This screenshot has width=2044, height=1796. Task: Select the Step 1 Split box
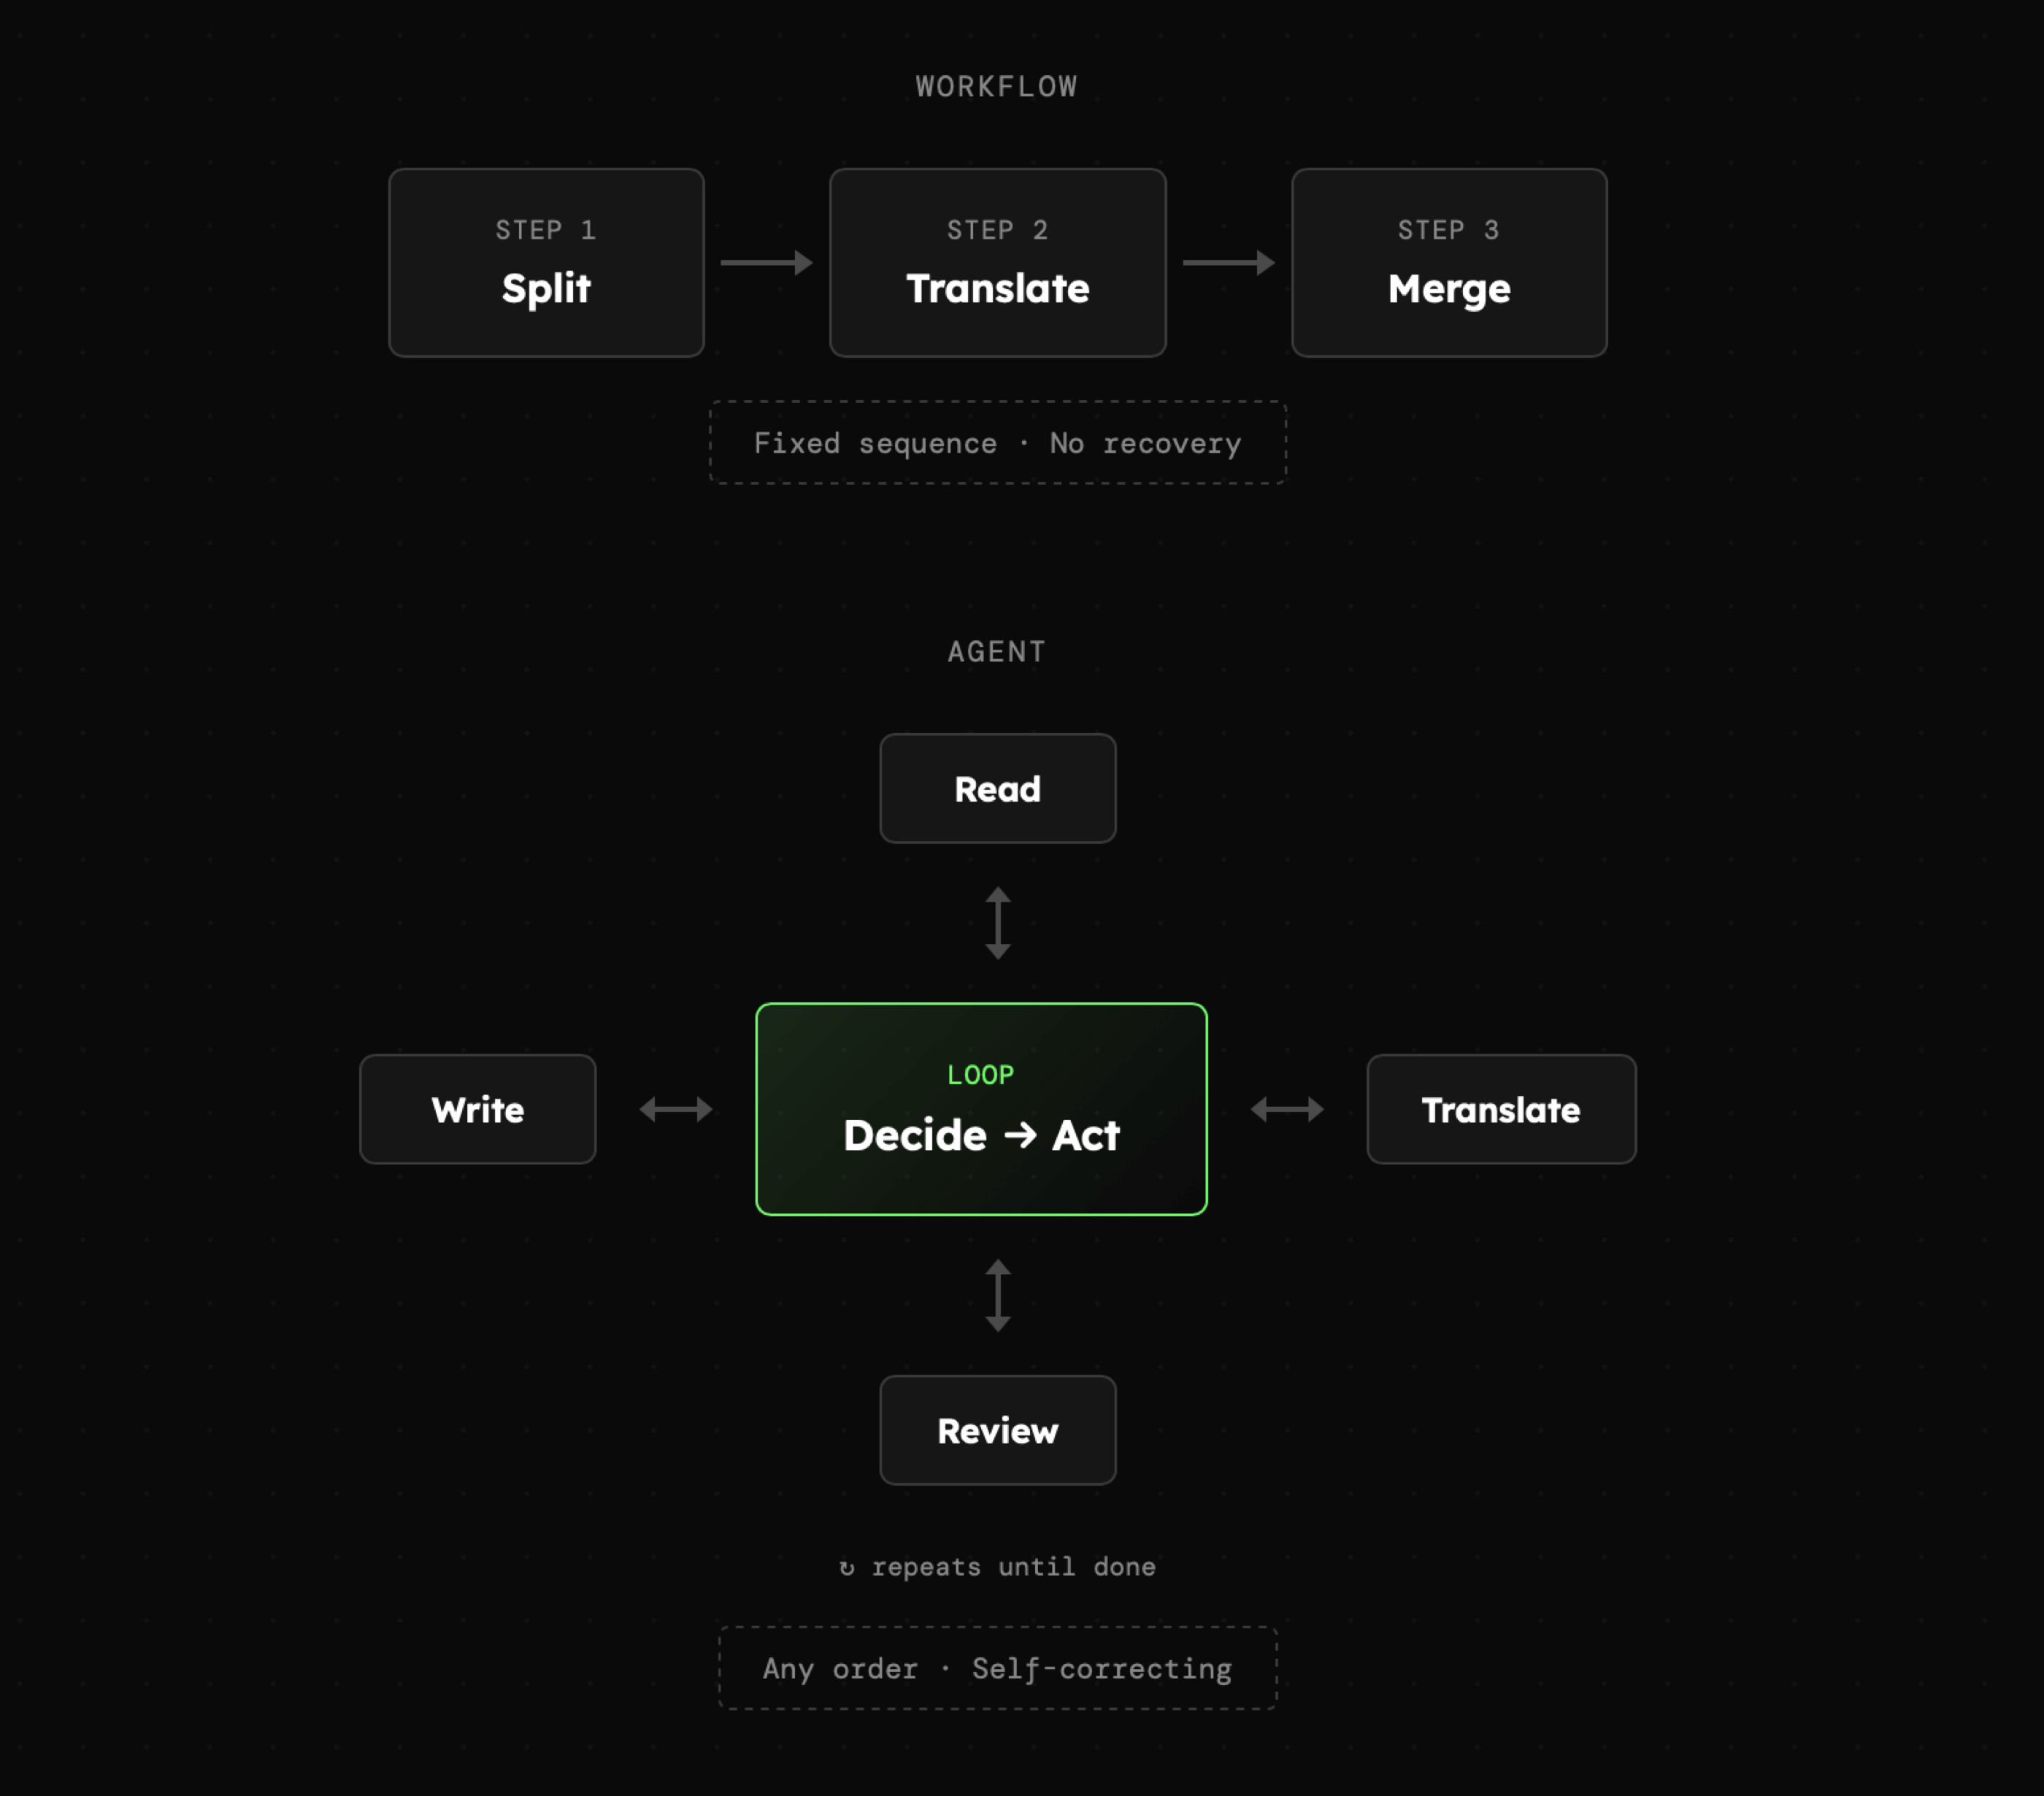click(546, 263)
